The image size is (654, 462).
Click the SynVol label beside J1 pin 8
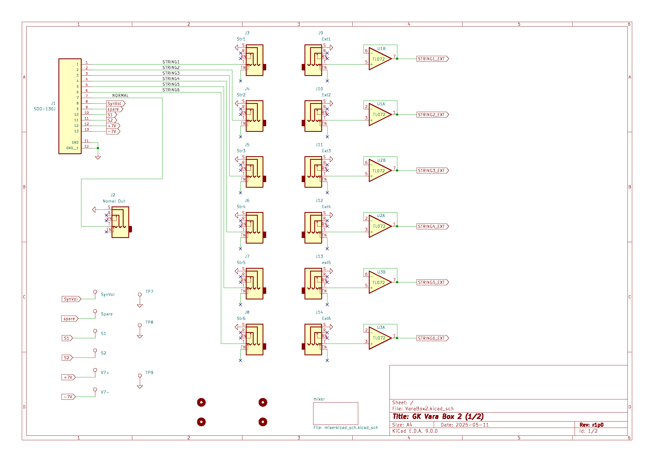tap(115, 104)
